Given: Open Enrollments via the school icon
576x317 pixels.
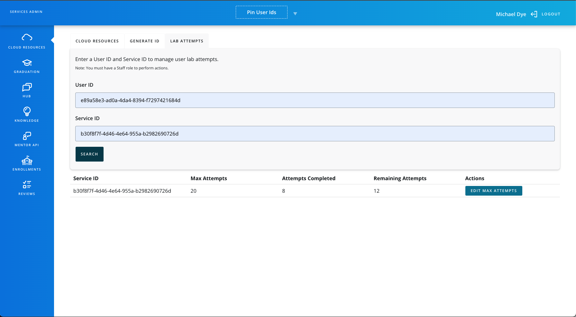Looking at the screenshot, I should click(x=27, y=160).
